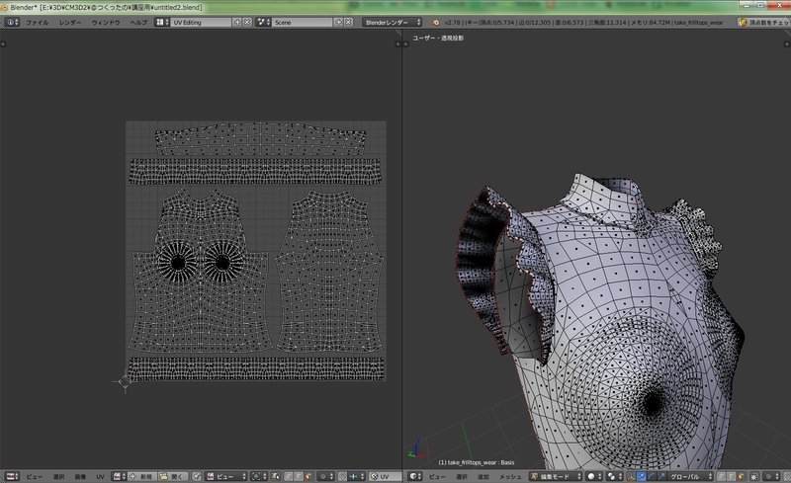This screenshot has height=483, width=791.
Task: Open the UV editor ビュー mode dropdown
Action: (x=225, y=476)
